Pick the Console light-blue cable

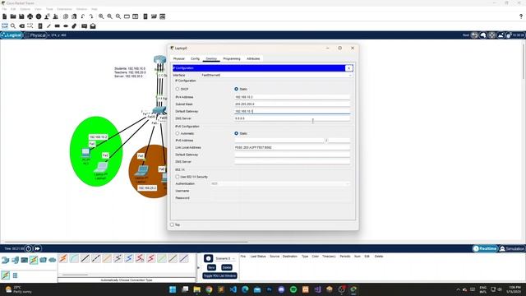click(x=74, y=258)
